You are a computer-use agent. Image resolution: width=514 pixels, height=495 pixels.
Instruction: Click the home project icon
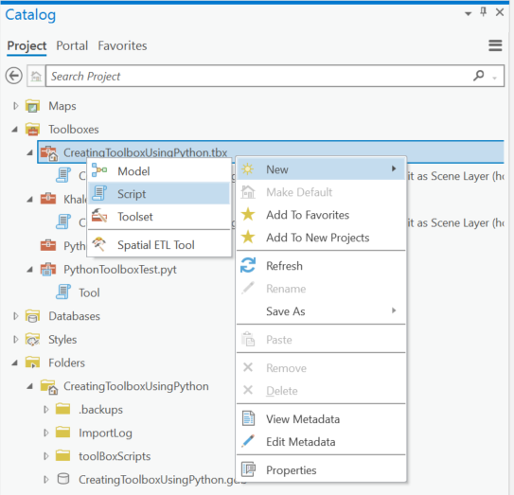point(36,77)
